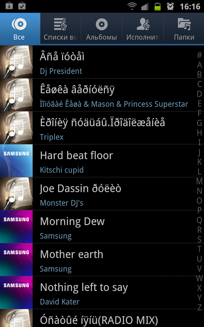Screen dimensions: 204x327
Task: Tap album art of Dj President track
Action: pos(16,62)
